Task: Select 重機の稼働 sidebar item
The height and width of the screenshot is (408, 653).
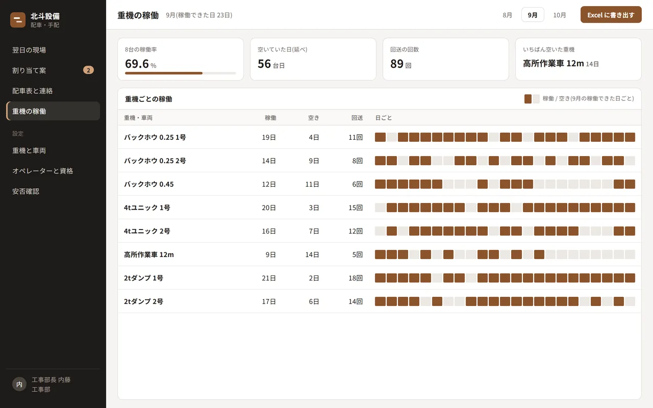Action: point(53,111)
